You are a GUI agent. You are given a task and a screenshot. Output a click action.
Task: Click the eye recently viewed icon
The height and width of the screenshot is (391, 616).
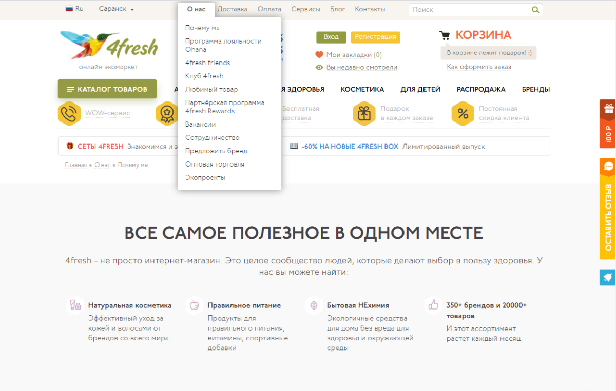point(319,67)
